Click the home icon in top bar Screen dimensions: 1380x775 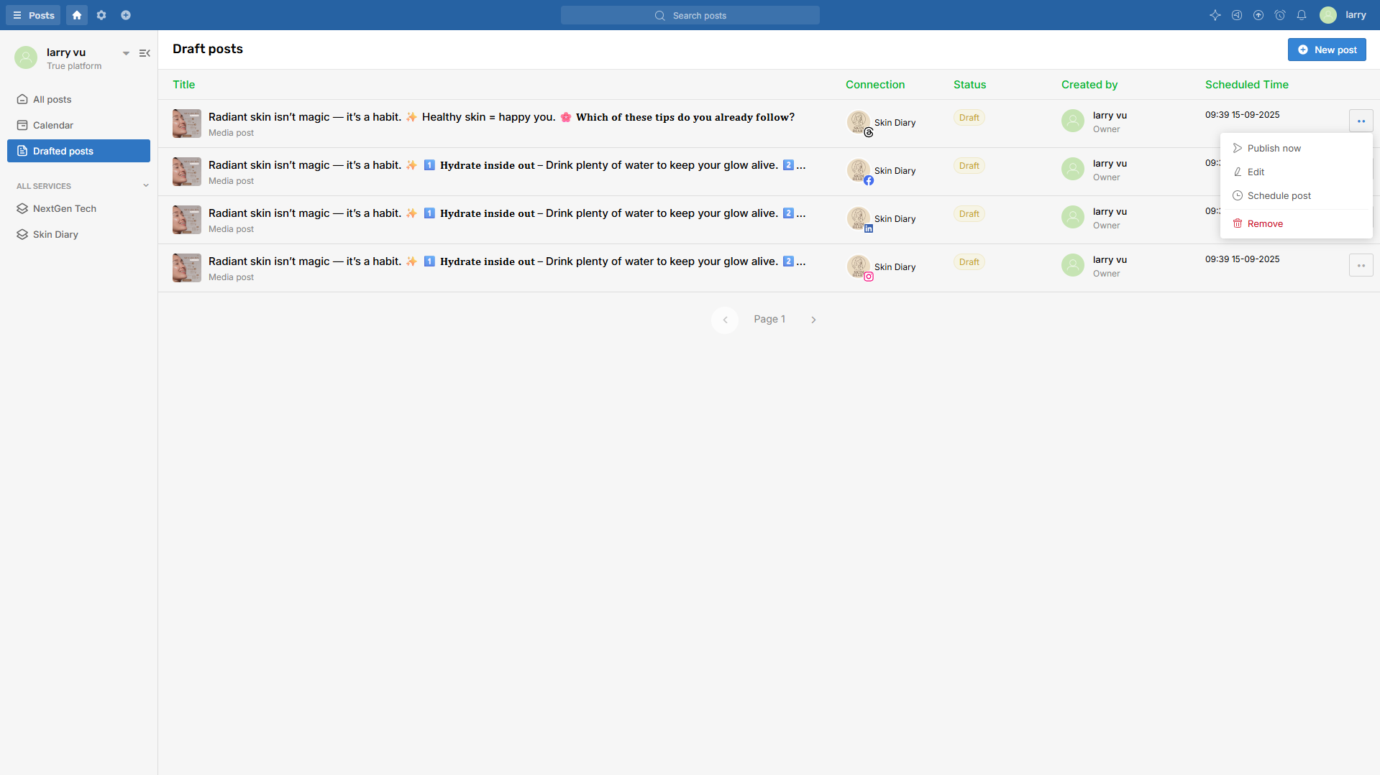(77, 15)
